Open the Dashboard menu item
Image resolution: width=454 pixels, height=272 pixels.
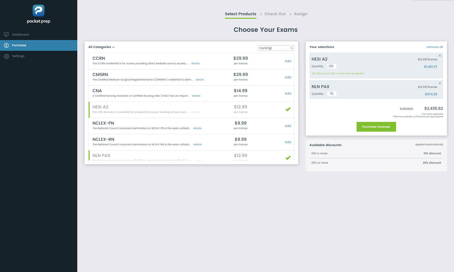click(x=38, y=34)
